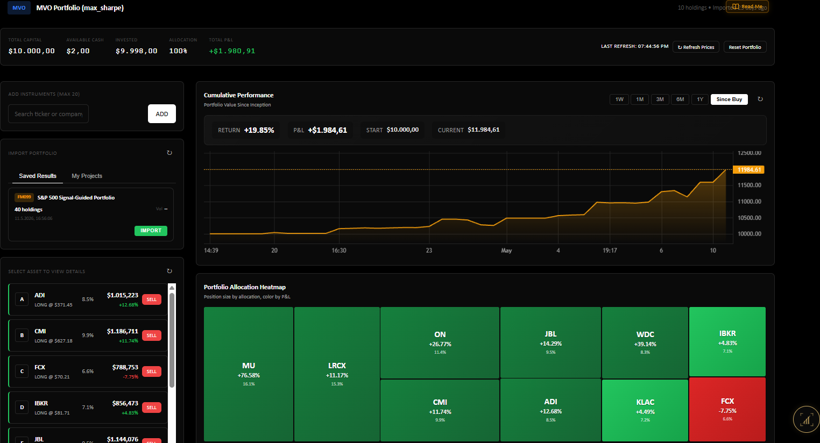820x443 pixels.
Task: Click the 40 holdings text
Action: [x=29, y=210]
